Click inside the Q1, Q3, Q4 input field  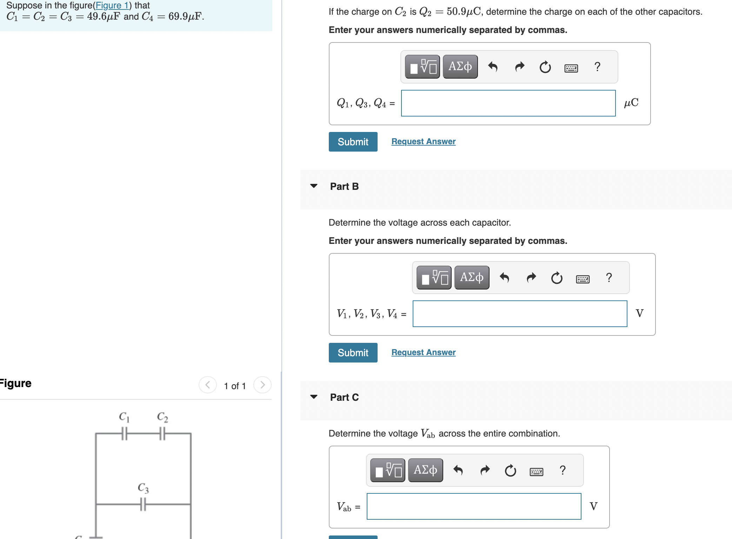(508, 103)
